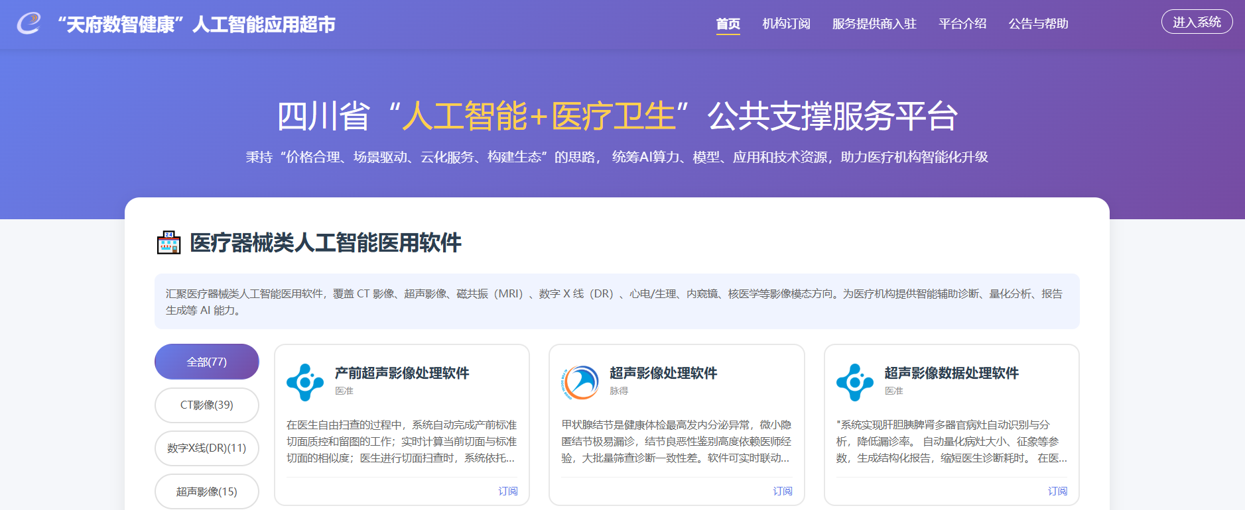Click 医准 label under 产前超声影像处理软件
The image size is (1245, 510).
point(344,391)
